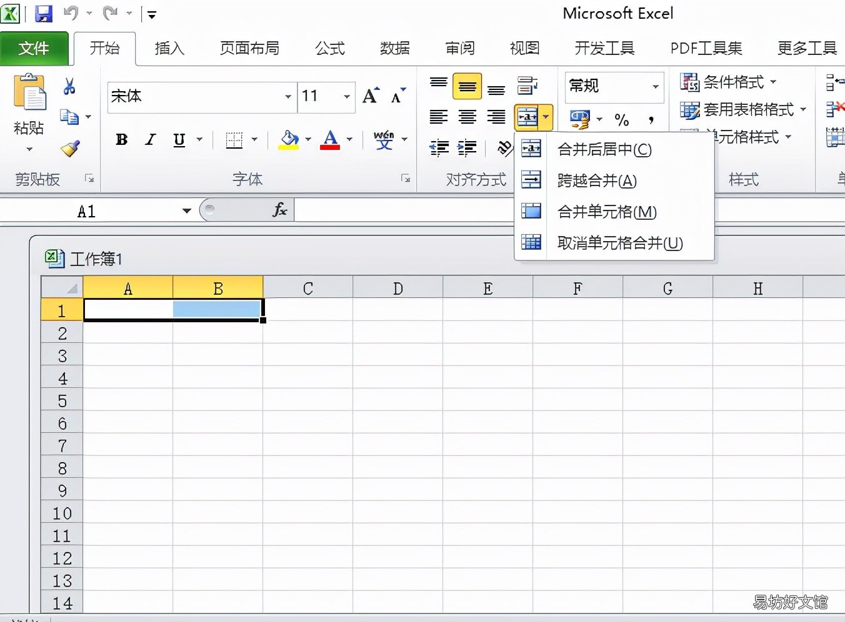
Task: Switch to the 公式 ribbon tab
Action: (x=330, y=48)
